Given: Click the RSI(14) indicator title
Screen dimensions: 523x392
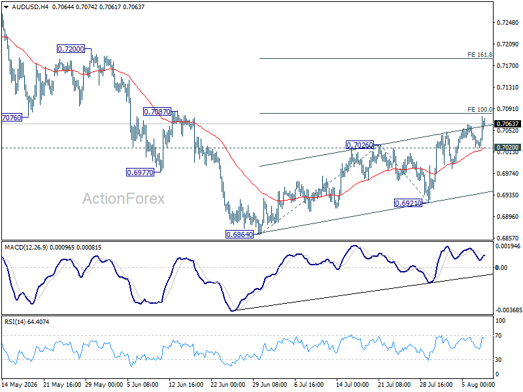Looking at the screenshot, I should pos(15,321).
